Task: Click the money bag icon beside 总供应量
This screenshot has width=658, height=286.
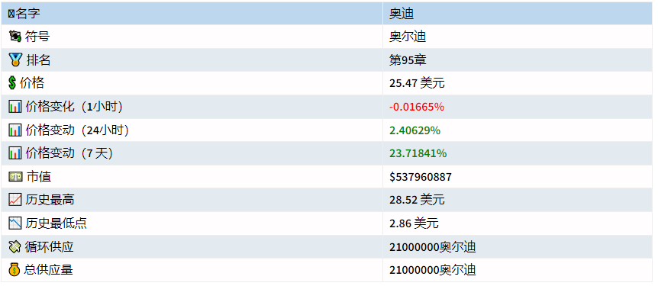Action: [15, 270]
